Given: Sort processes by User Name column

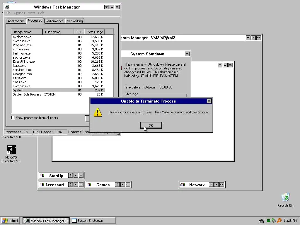Looking at the screenshot, I should 58,32.
